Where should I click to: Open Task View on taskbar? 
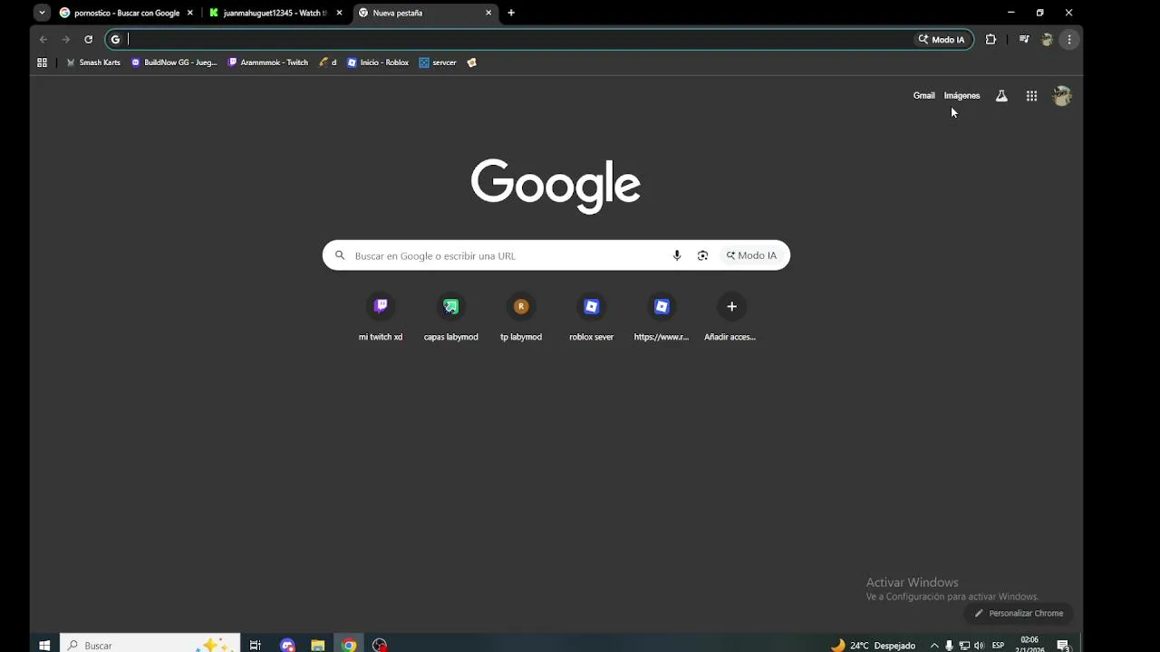click(256, 645)
